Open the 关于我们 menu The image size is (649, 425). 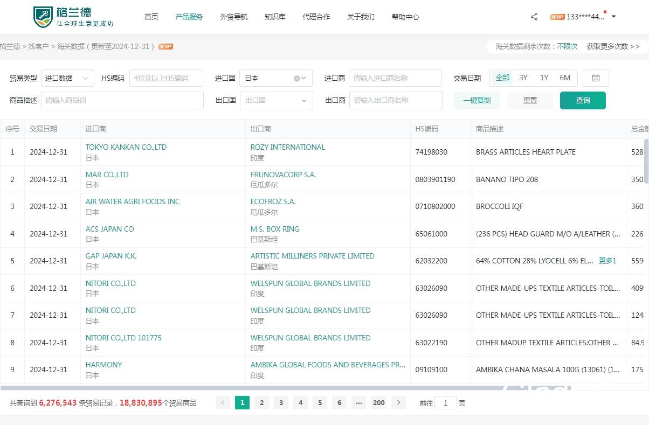click(x=361, y=17)
